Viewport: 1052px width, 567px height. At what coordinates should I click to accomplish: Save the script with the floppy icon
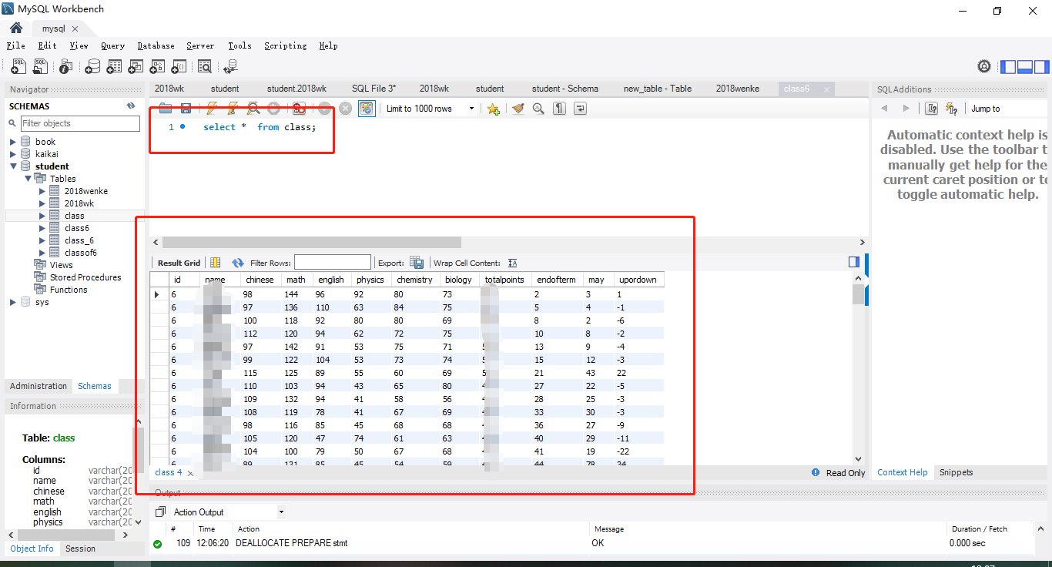tap(186, 109)
